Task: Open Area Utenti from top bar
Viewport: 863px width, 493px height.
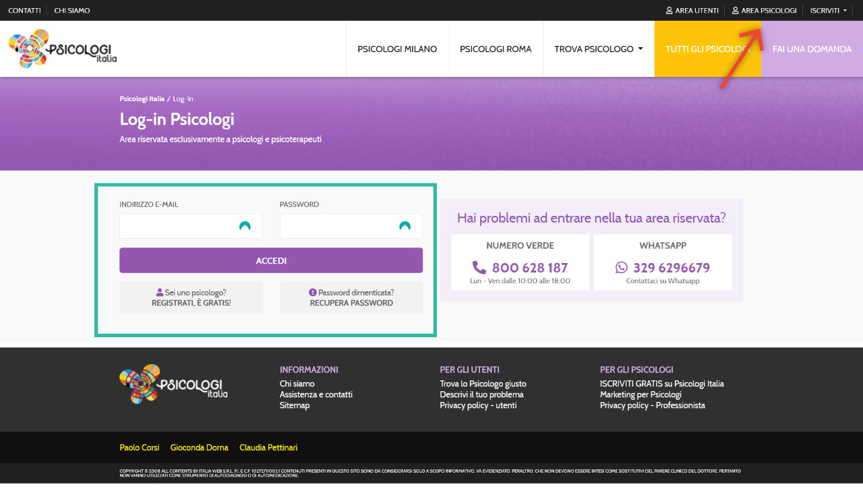Action: pyautogui.click(x=692, y=11)
